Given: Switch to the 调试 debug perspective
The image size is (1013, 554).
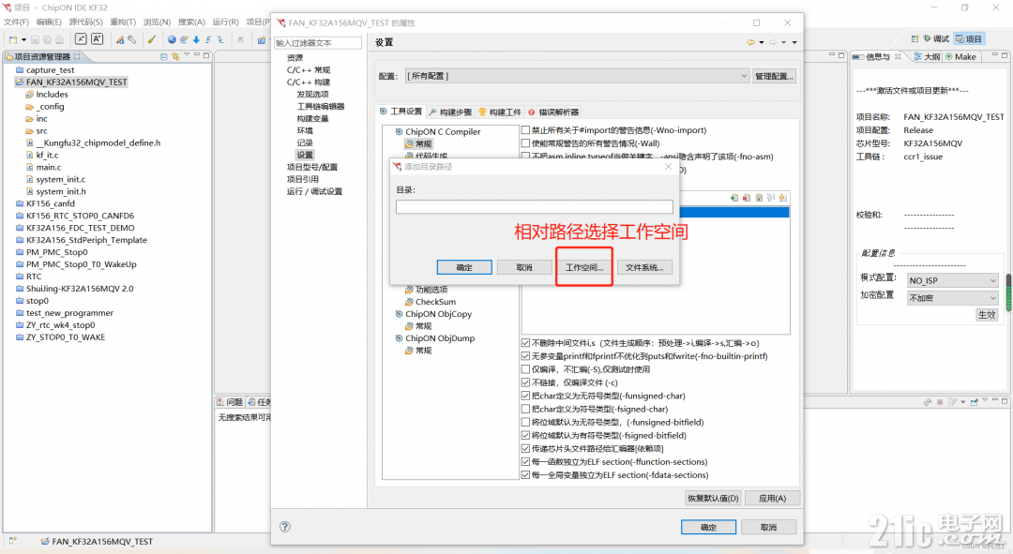Looking at the screenshot, I should point(936,38).
